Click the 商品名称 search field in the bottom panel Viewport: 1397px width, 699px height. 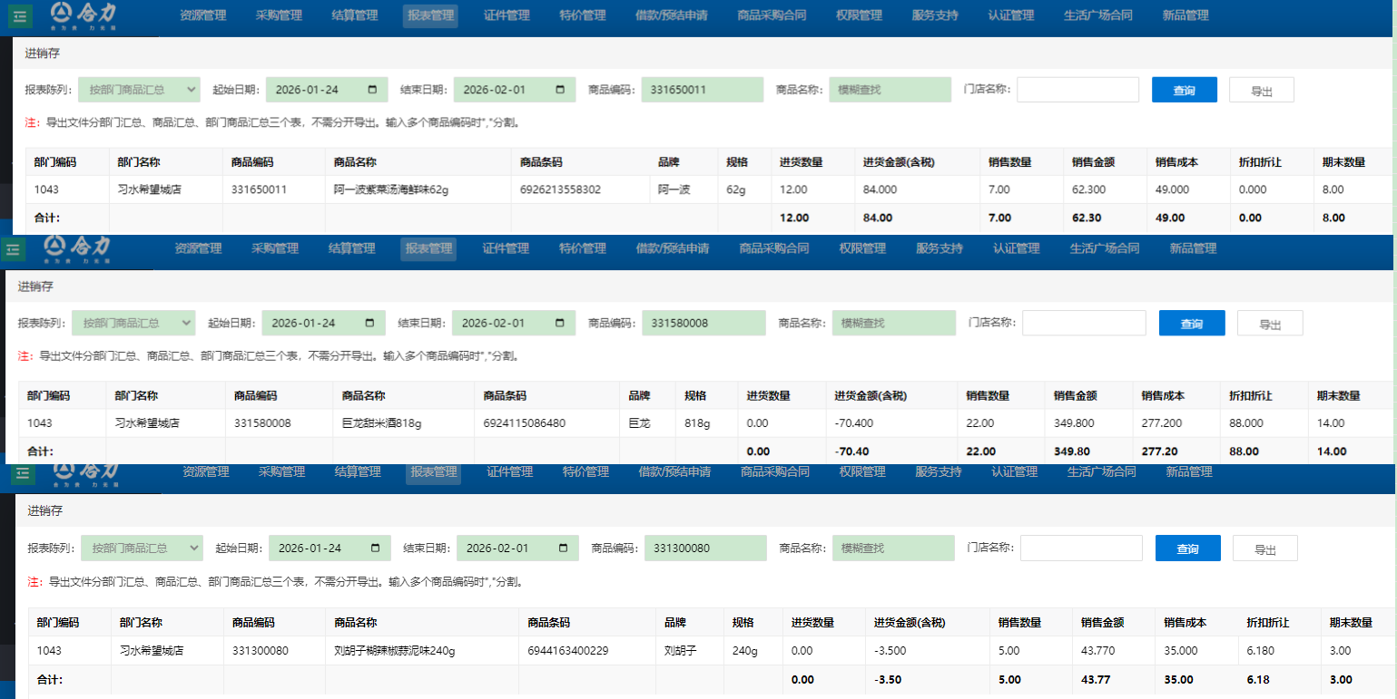(893, 549)
